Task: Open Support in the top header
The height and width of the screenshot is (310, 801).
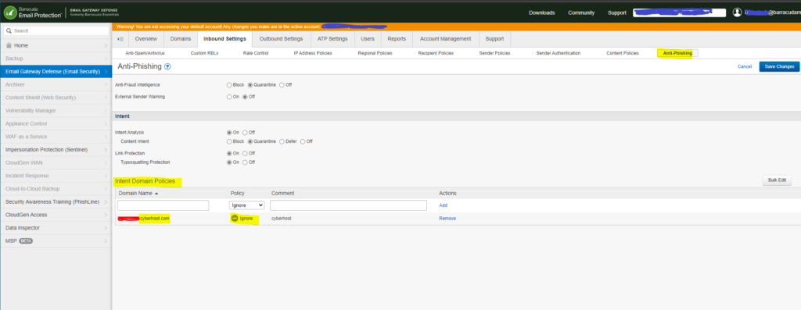Action: coord(617,12)
